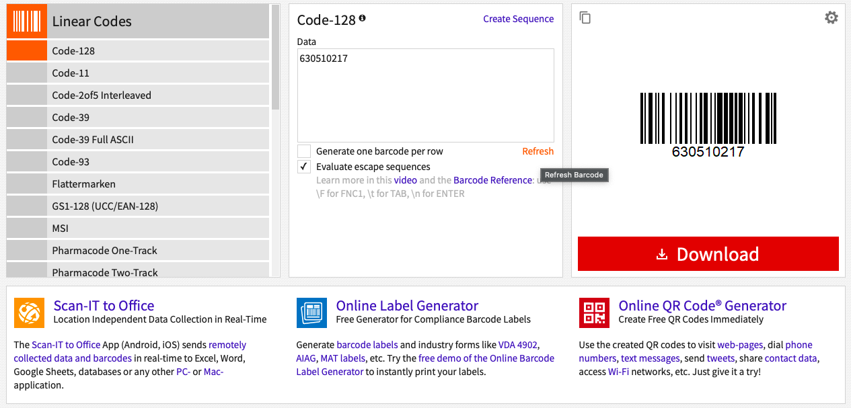Open the Barcode Reference link
Viewport: 851px width, 408px height.
click(493, 180)
